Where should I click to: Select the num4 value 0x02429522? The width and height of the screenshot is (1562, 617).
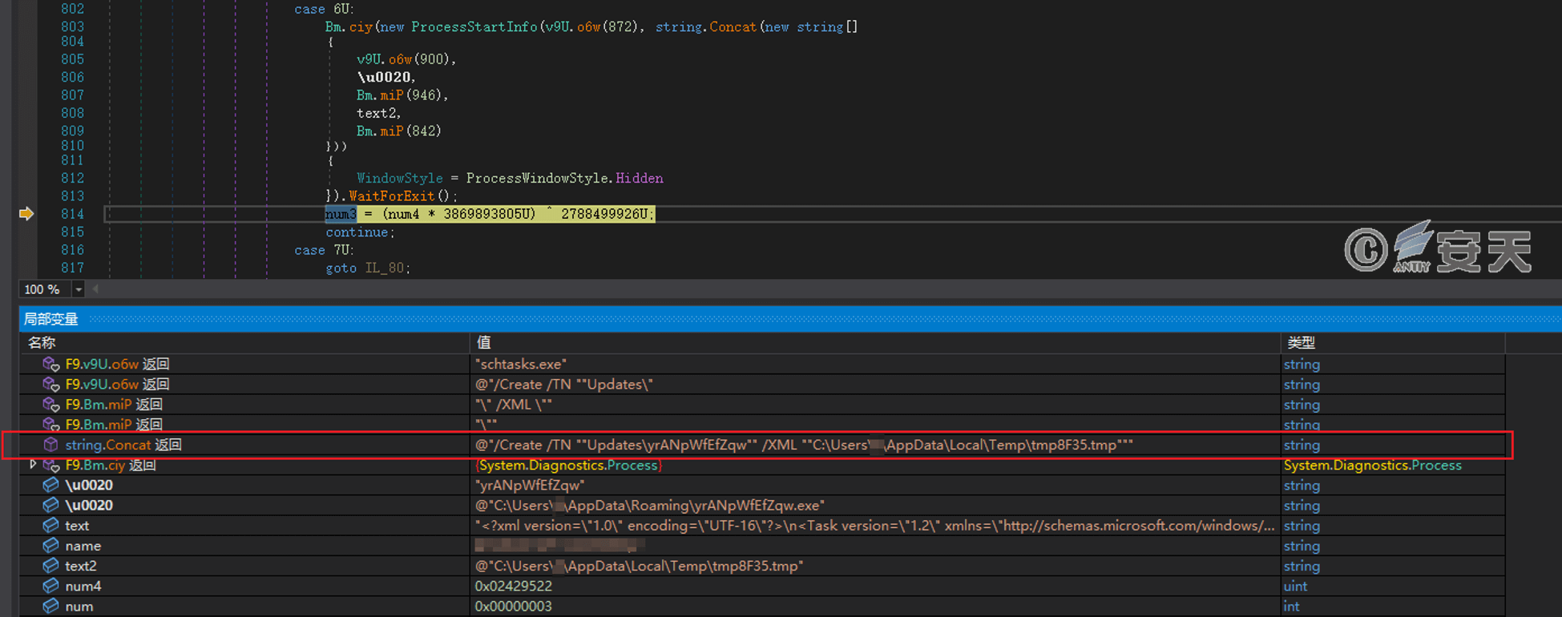pyautogui.click(x=514, y=587)
